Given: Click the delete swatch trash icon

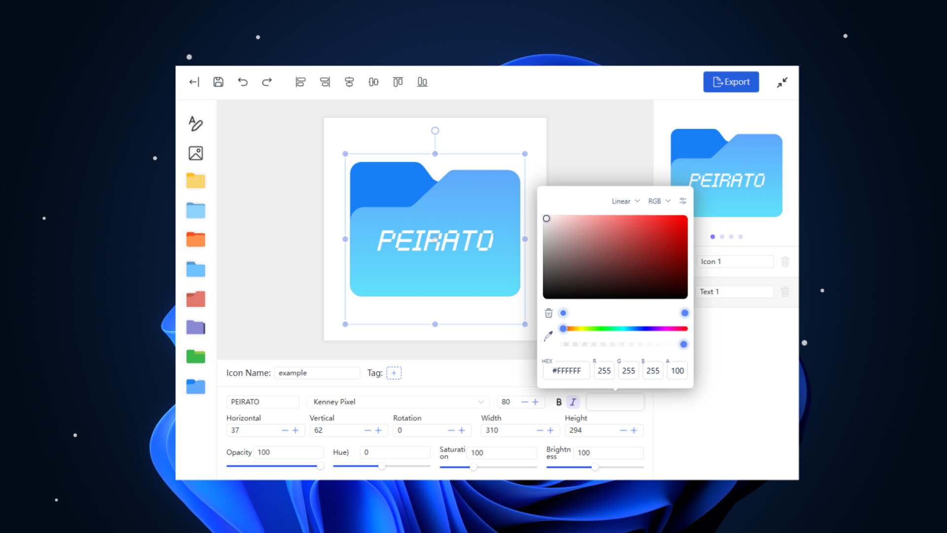Looking at the screenshot, I should [548, 312].
